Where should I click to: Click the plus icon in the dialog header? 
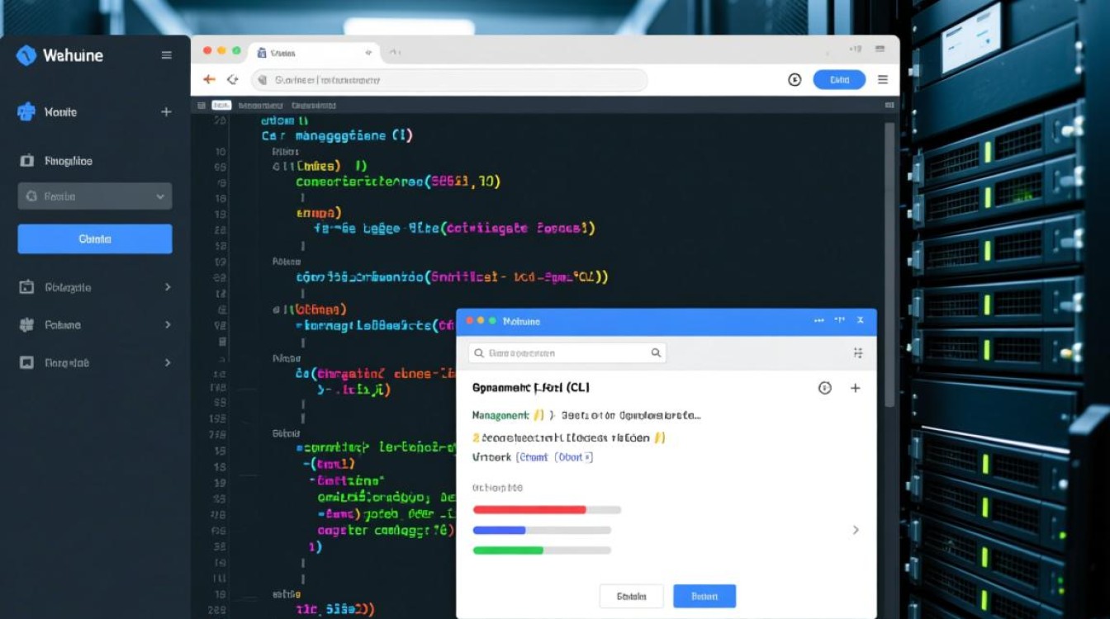pos(856,388)
